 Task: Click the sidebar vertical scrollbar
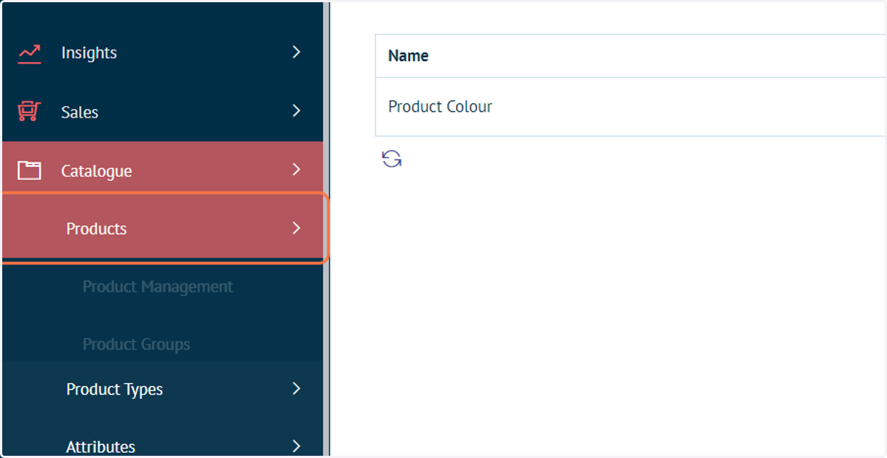pyautogui.click(x=326, y=229)
